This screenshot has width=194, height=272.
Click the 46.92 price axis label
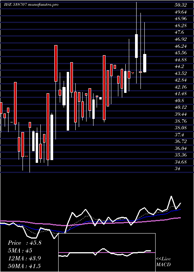coord(181,39)
